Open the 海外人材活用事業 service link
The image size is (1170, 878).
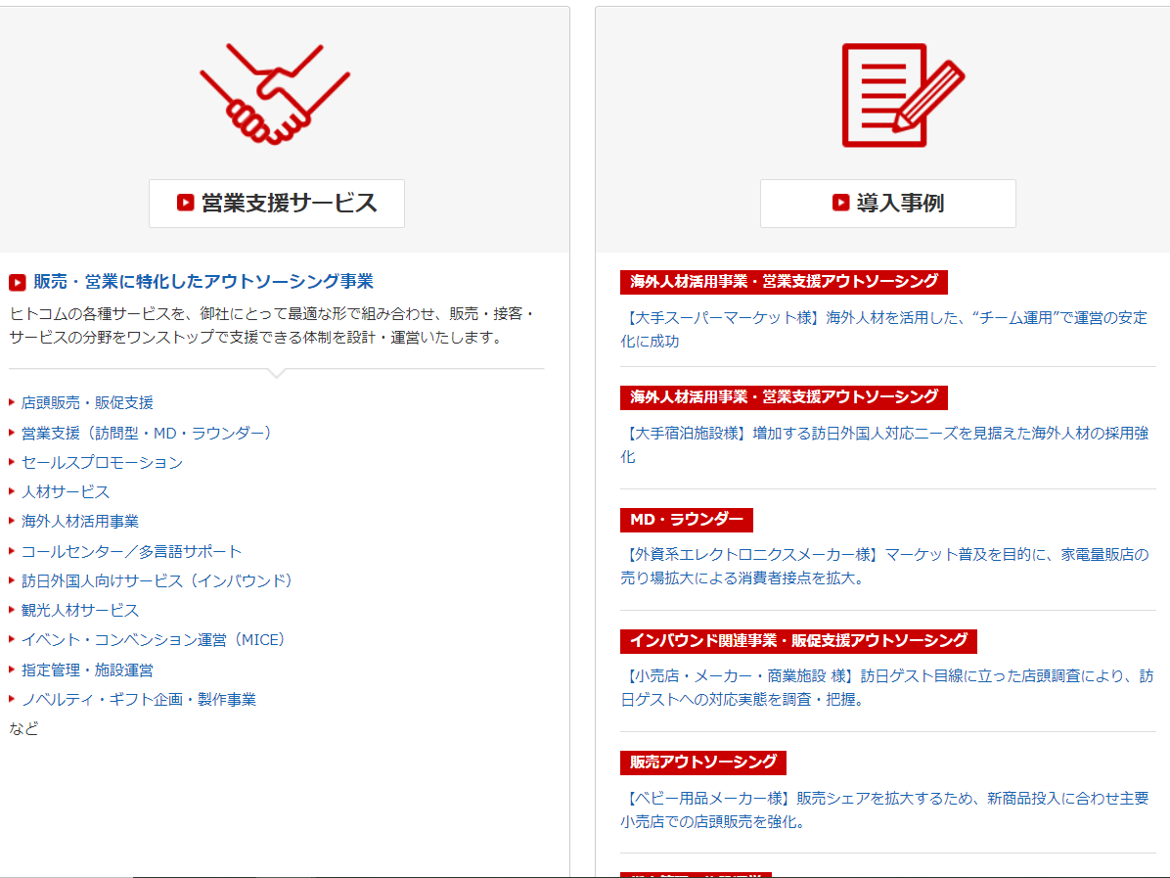82,521
